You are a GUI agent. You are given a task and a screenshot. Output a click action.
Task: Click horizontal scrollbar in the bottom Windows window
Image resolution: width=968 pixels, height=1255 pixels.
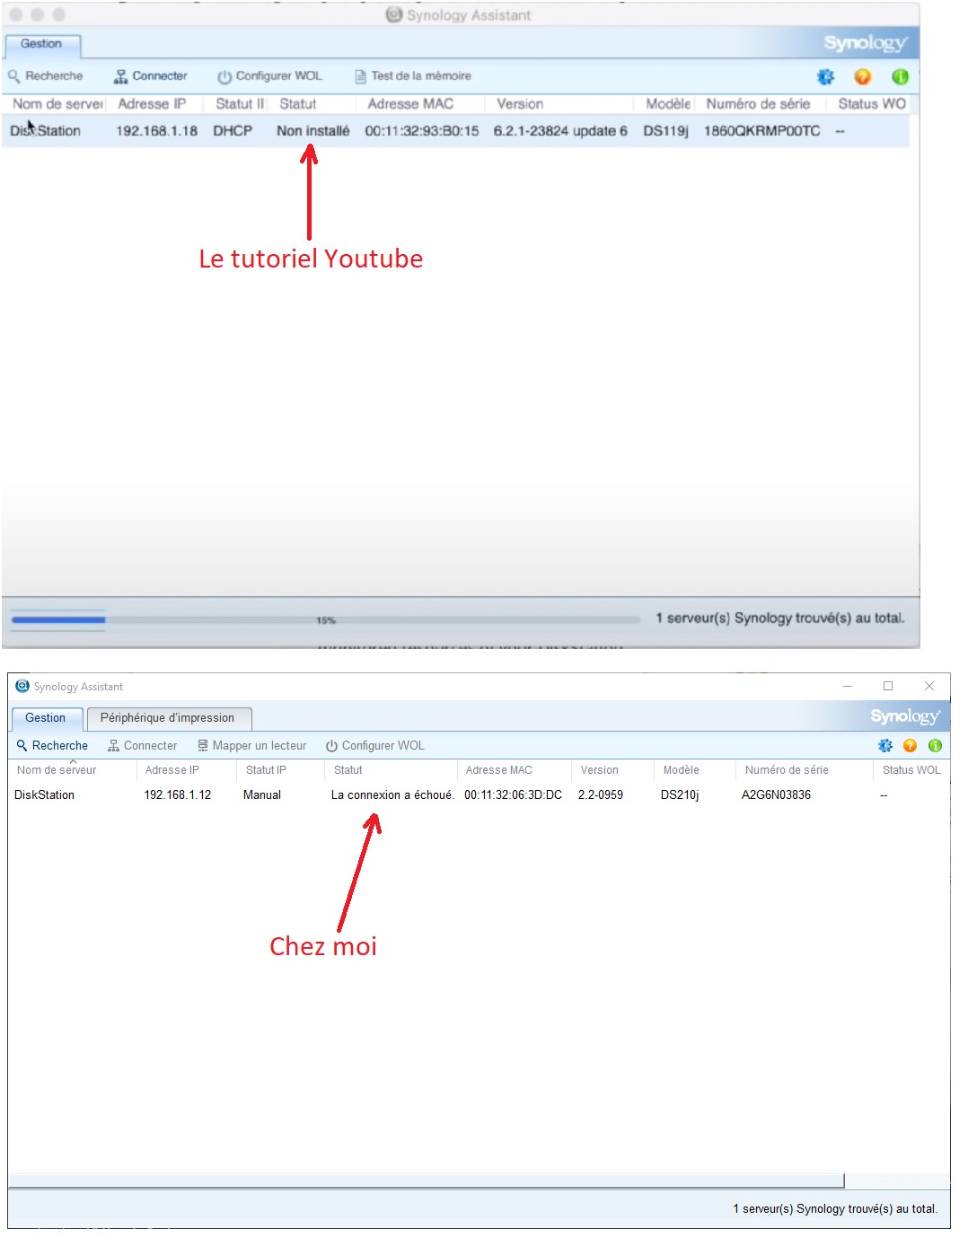427,1180
